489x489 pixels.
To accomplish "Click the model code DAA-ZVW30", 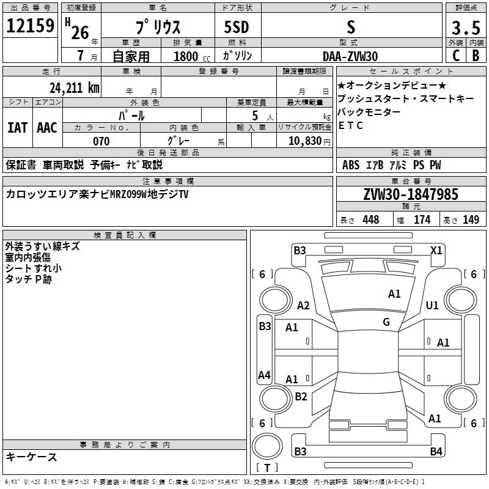I will (350, 56).
